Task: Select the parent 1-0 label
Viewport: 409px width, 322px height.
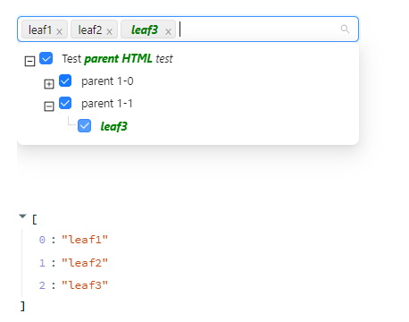Action: (107, 81)
